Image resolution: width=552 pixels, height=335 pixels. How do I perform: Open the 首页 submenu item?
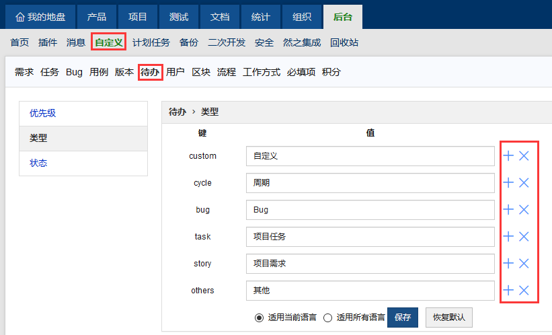19,42
